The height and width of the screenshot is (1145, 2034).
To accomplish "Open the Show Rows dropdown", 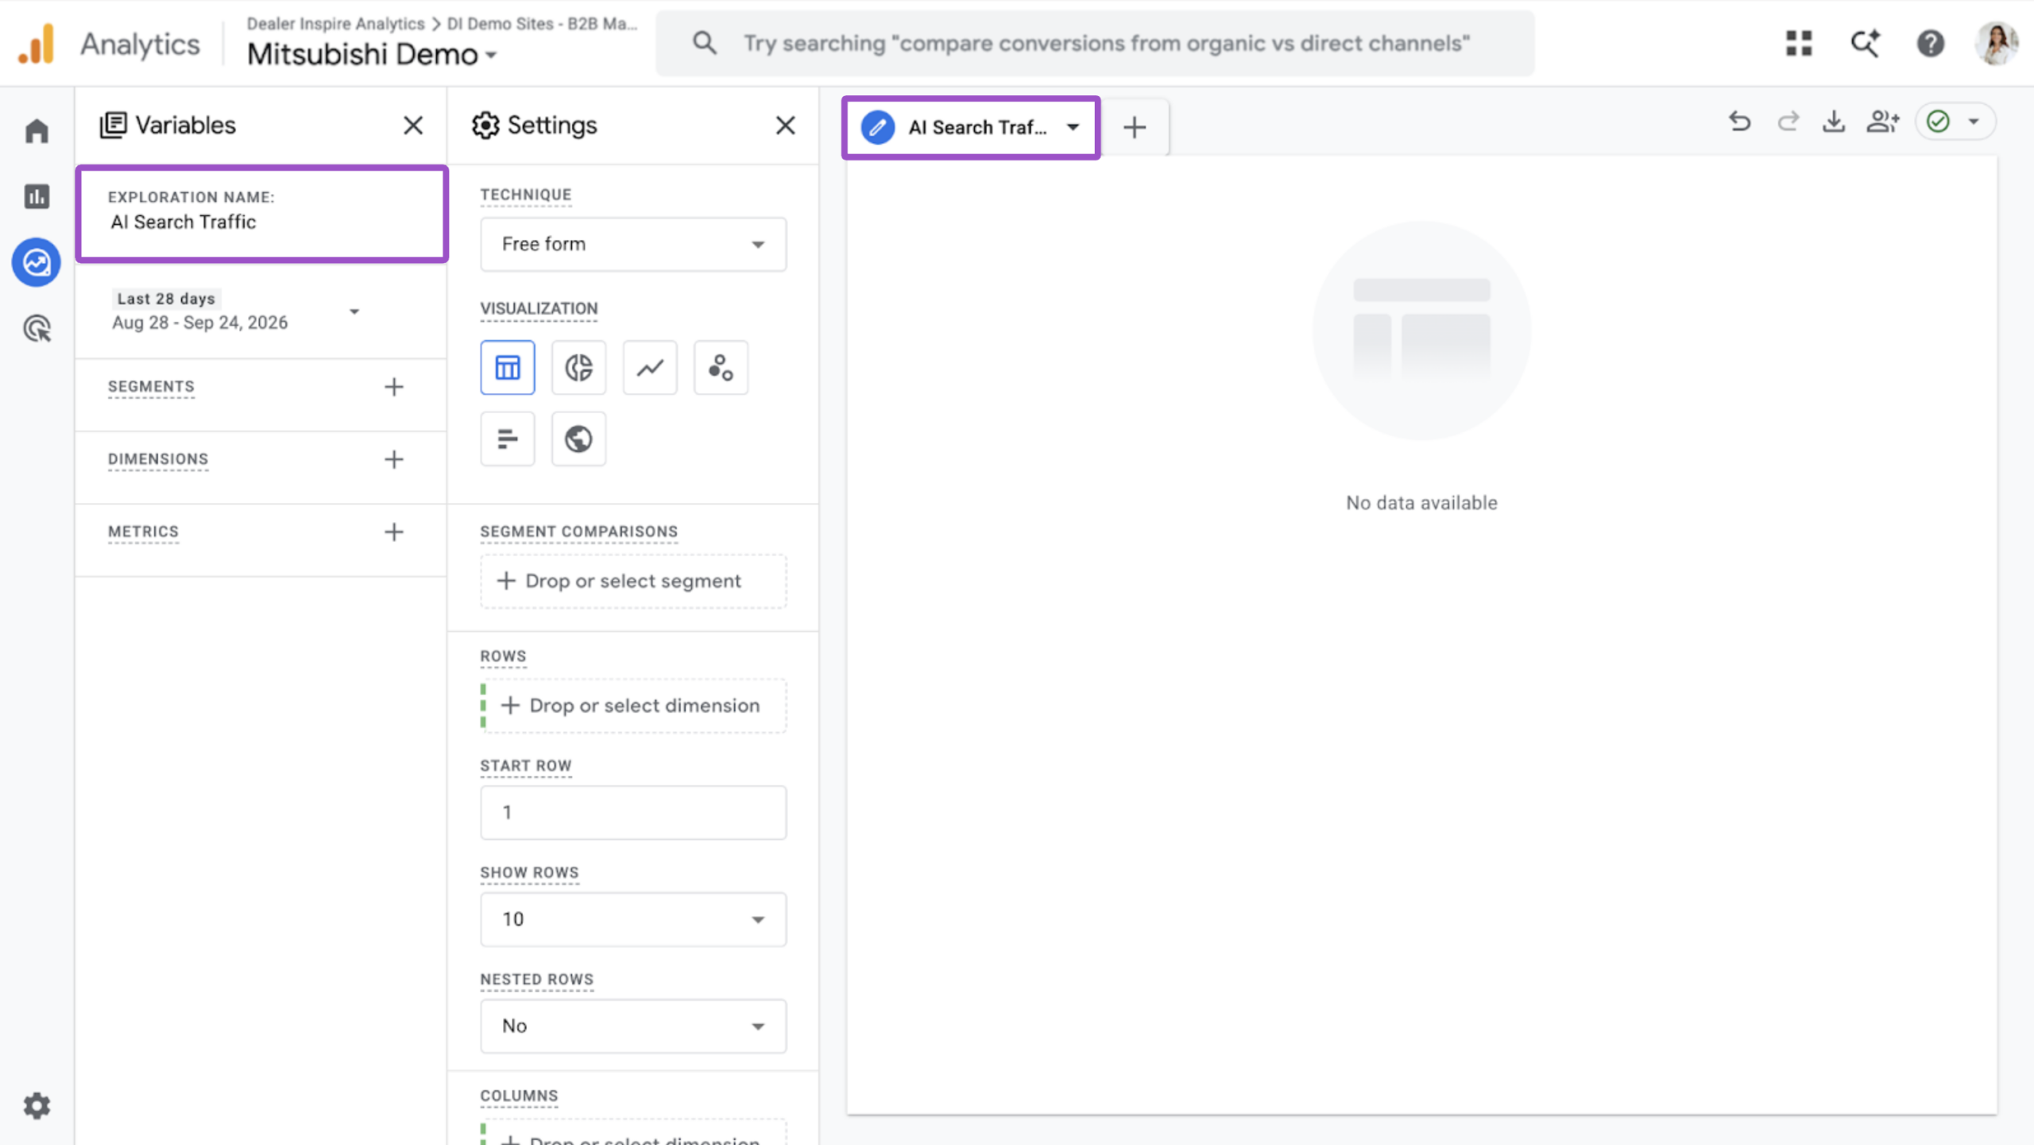I will click(633, 919).
